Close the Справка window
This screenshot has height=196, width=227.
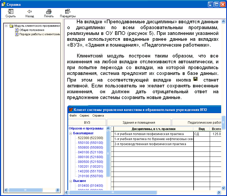click(x=223, y=5)
